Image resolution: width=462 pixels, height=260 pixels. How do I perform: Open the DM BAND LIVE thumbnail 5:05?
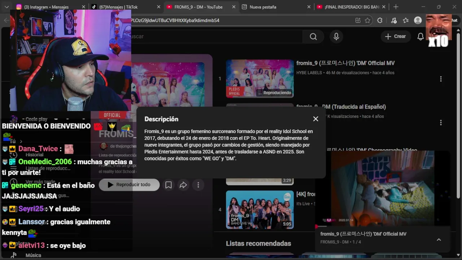click(x=260, y=210)
